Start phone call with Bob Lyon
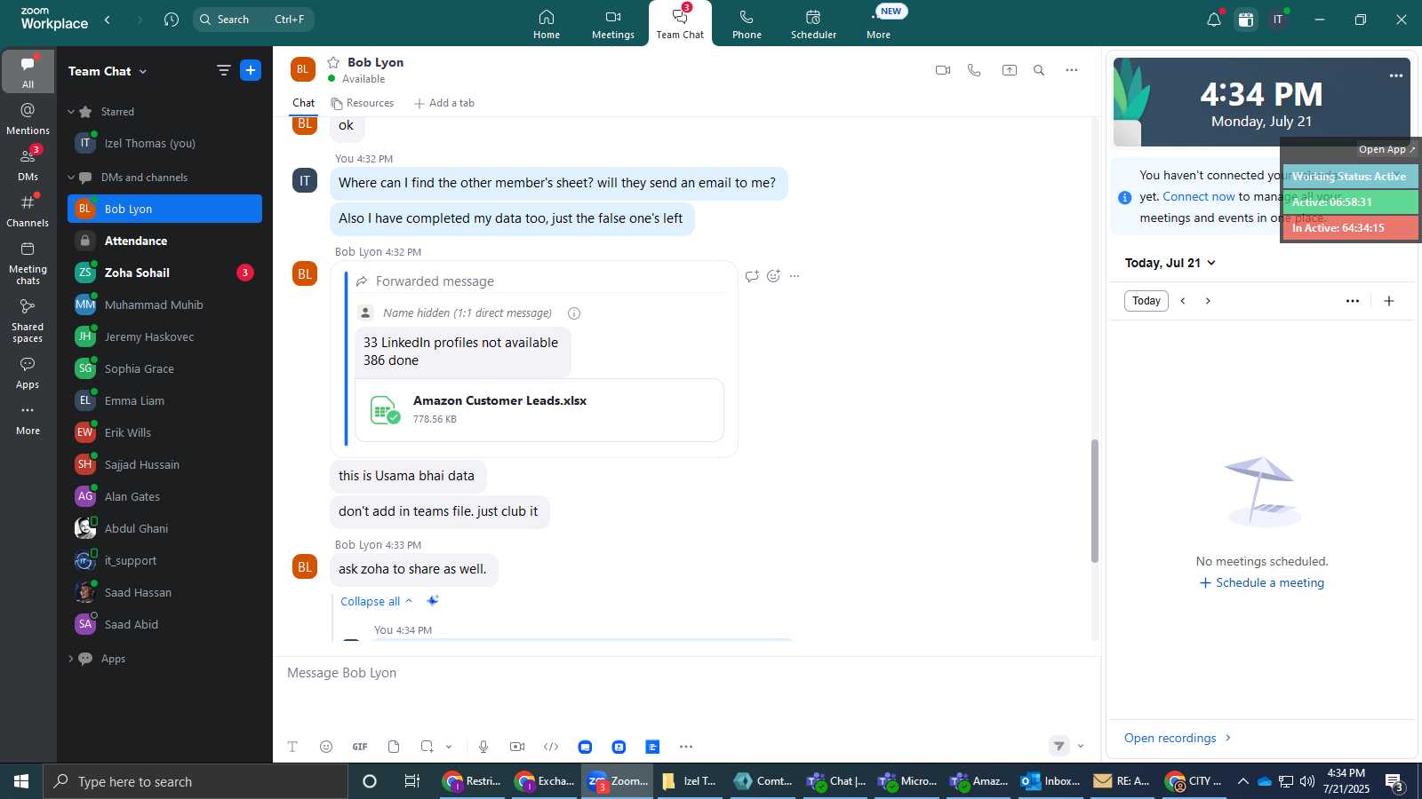The width and height of the screenshot is (1422, 799). point(974,70)
